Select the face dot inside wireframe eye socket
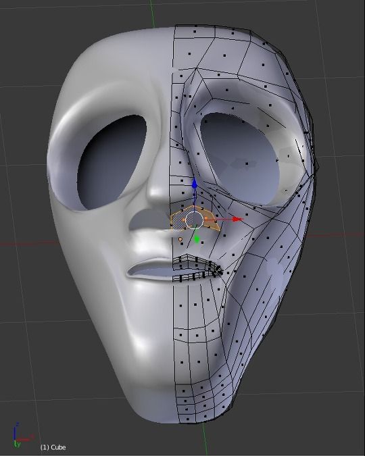Viewport: 365px width, 456px height. pyautogui.click(x=247, y=163)
